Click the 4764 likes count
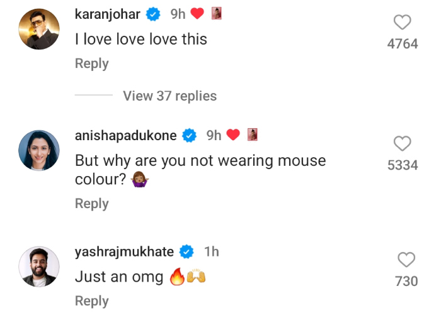The width and height of the screenshot is (441, 313). point(402,44)
